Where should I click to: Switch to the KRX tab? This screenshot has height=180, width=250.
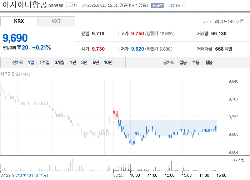click(19, 21)
